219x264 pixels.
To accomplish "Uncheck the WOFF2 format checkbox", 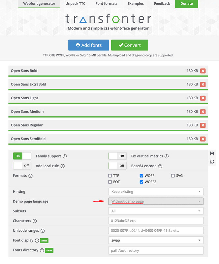I will click(141, 182).
